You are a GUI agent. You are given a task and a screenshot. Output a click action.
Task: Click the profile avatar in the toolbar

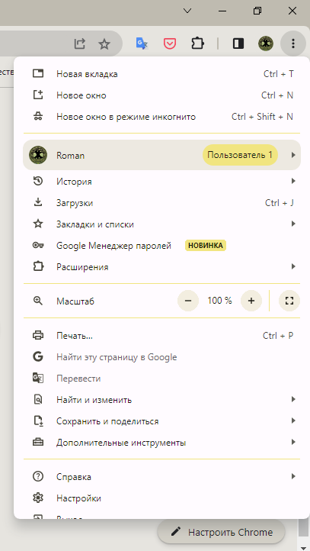tap(266, 43)
